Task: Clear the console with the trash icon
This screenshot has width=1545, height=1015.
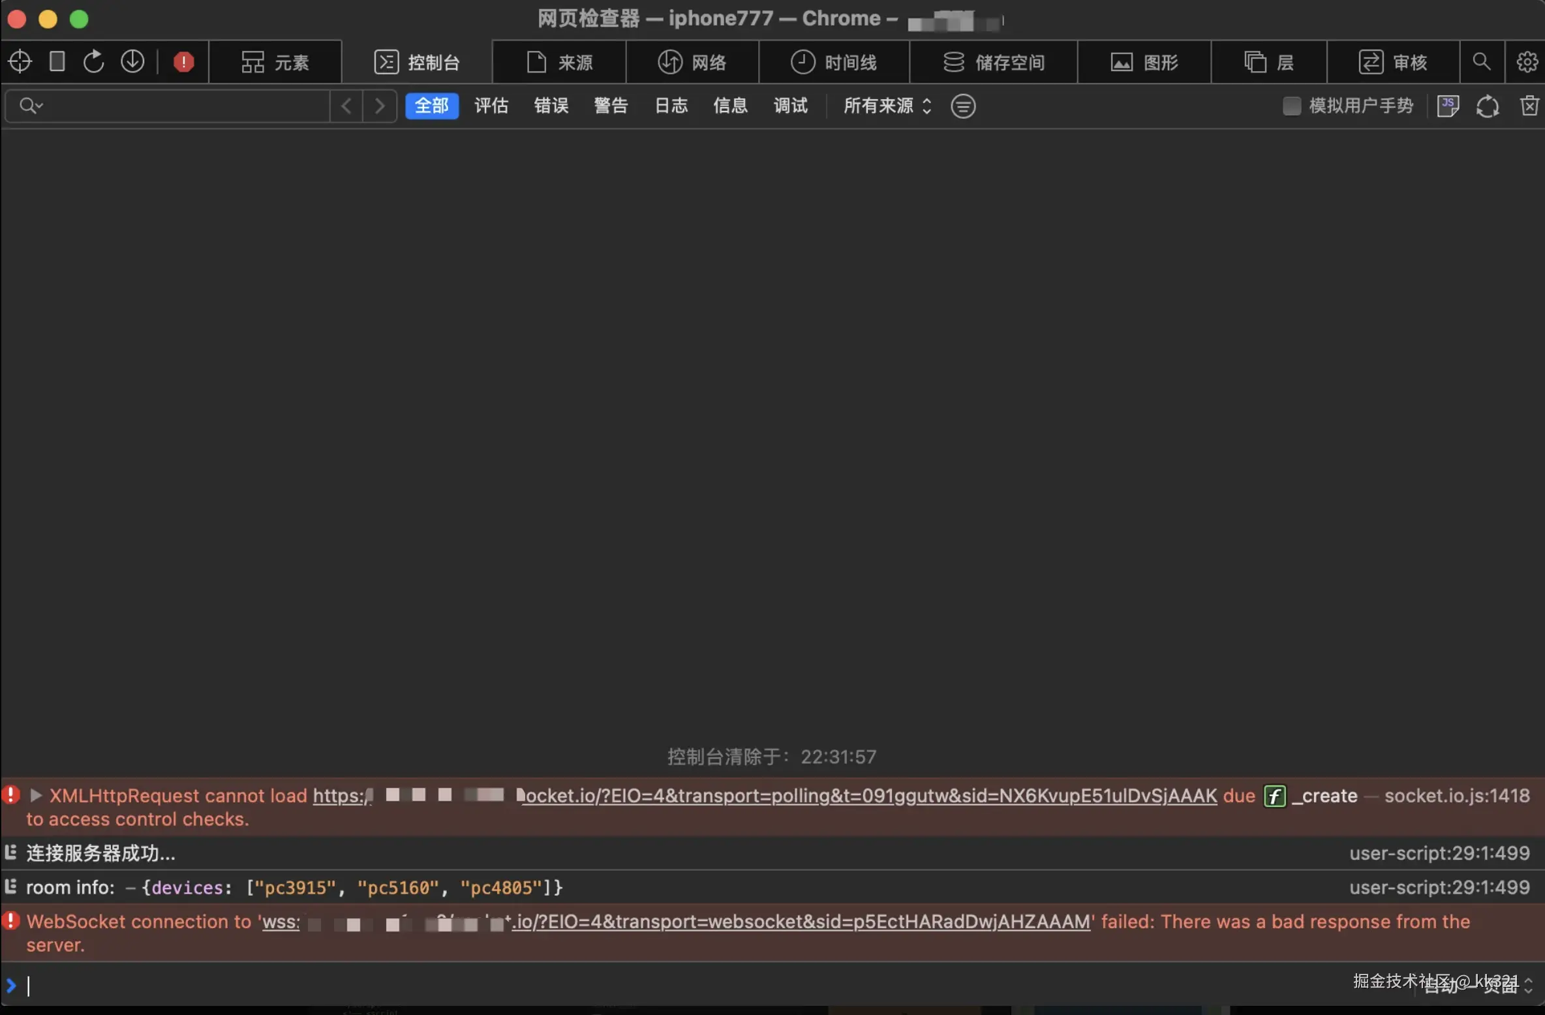Action: point(1529,106)
